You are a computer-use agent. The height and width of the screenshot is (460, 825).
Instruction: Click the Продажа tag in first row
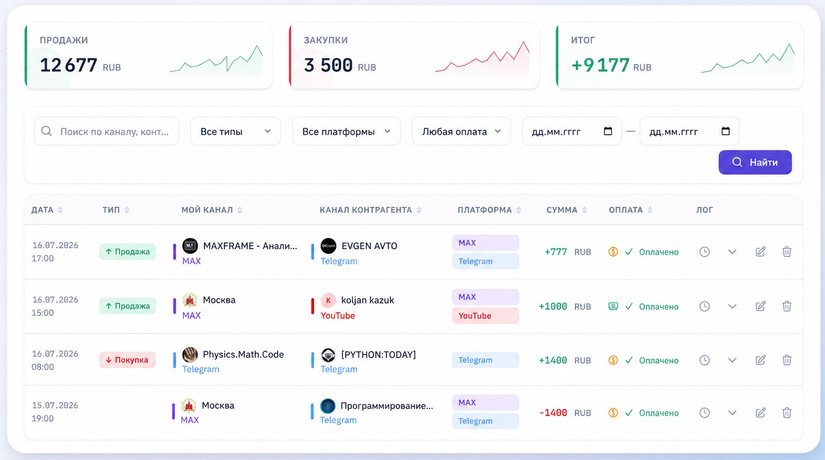(x=127, y=252)
